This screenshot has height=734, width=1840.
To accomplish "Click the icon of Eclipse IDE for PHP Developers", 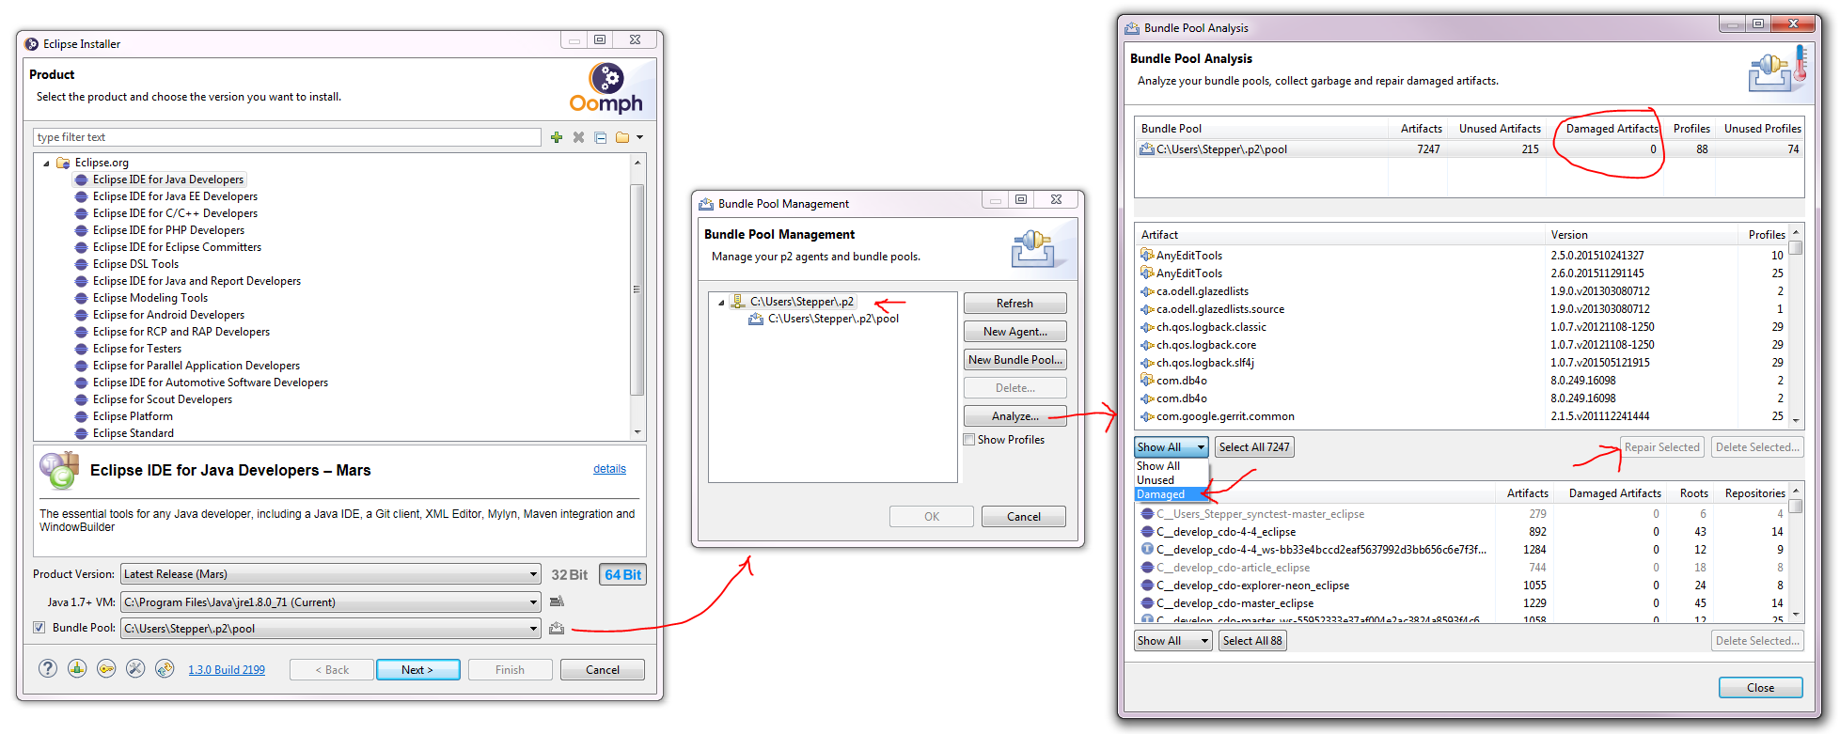I will tap(82, 230).
